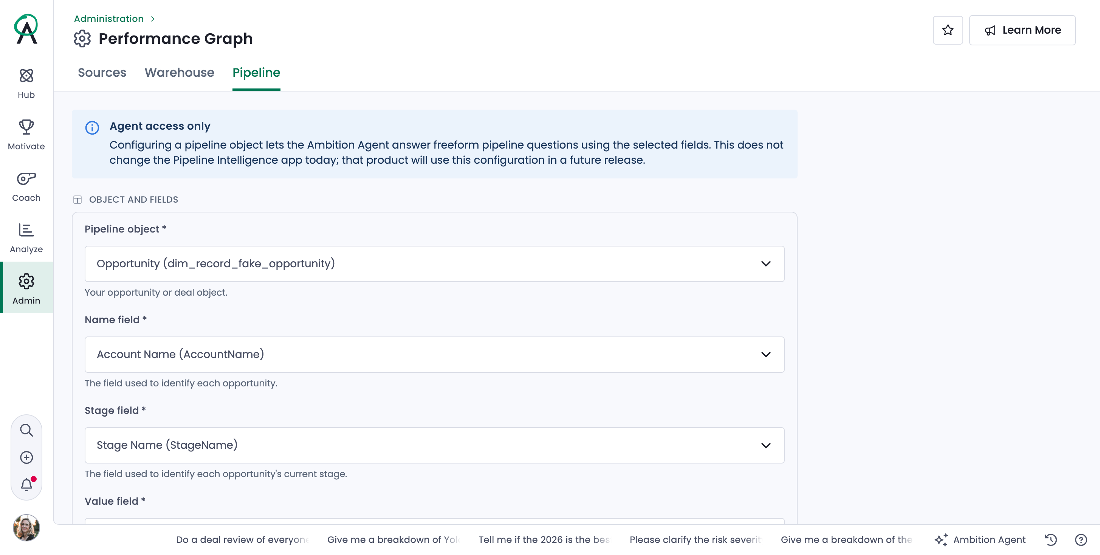Expand the Name field dropdown
The width and height of the screenshot is (1100, 555).
pos(434,354)
